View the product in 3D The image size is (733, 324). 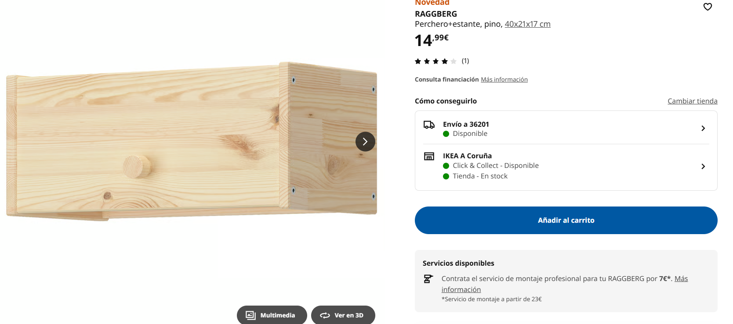click(343, 315)
